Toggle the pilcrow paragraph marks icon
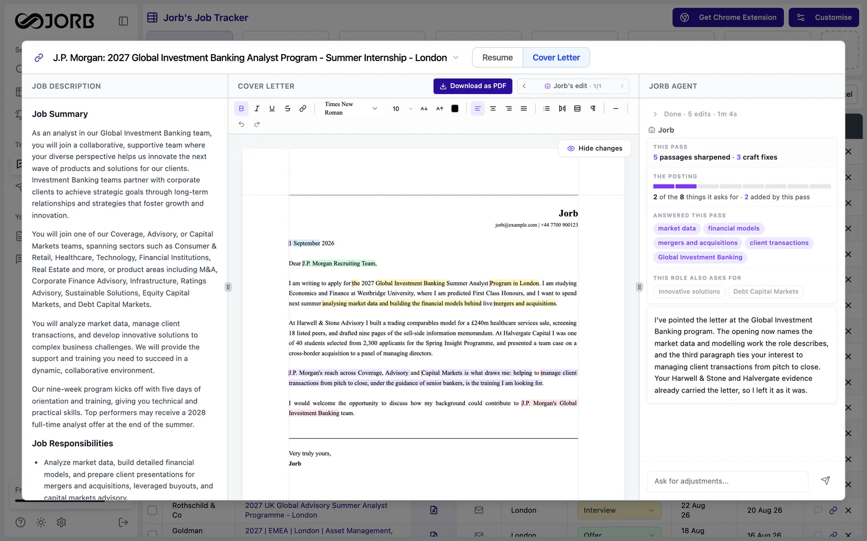The height and width of the screenshot is (541, 867). pos(593,109)
